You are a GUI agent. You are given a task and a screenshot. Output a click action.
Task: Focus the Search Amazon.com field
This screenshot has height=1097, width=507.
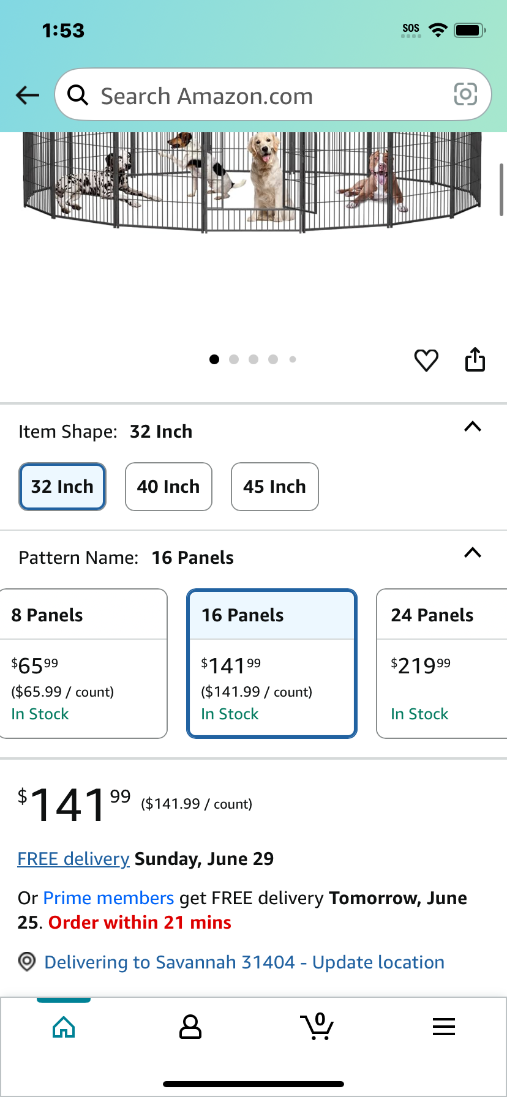click(x=273, y=95)
